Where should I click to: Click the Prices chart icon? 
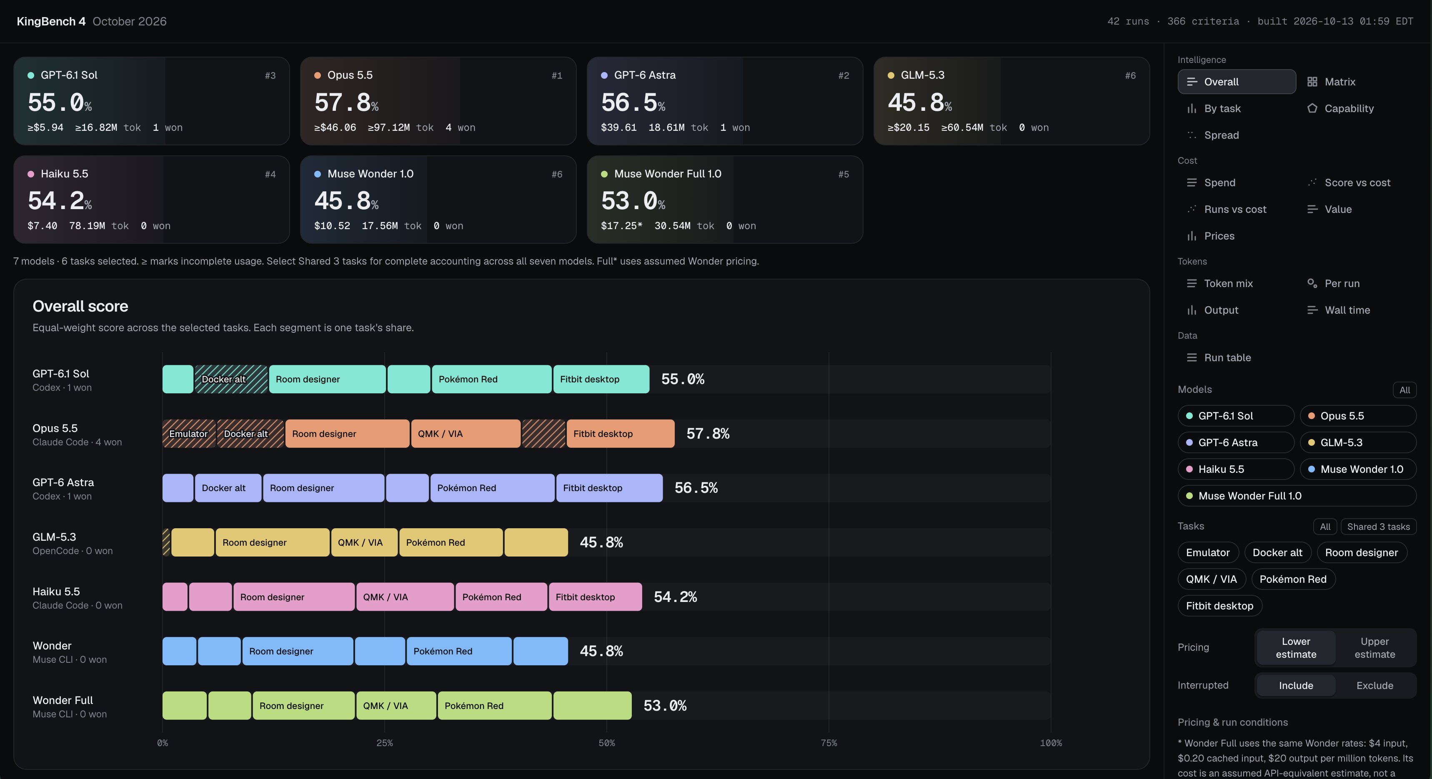(x=1191, y=236)
